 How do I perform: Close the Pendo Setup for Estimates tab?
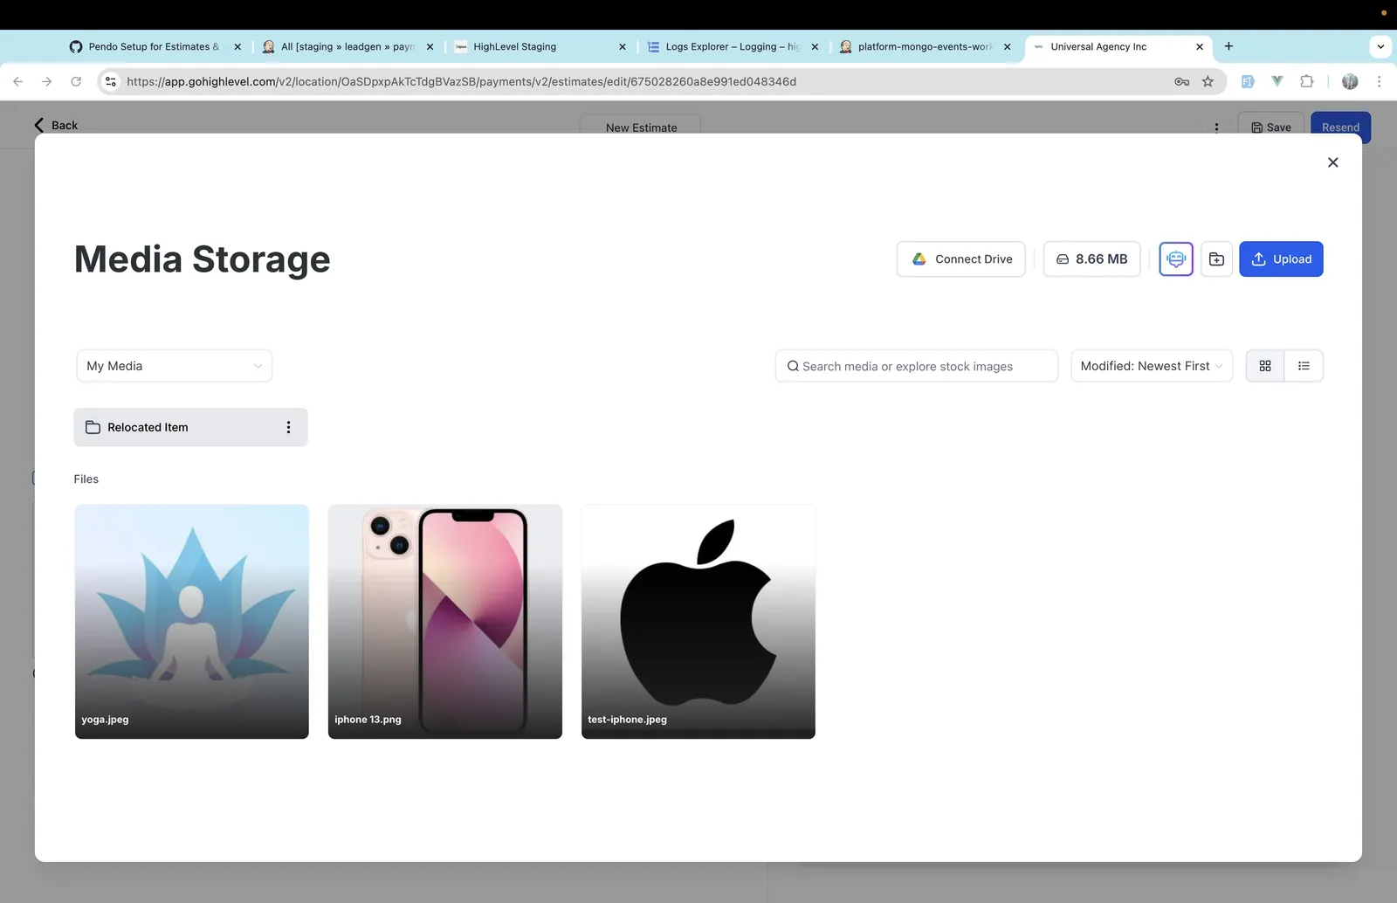[x=237, y=46]
